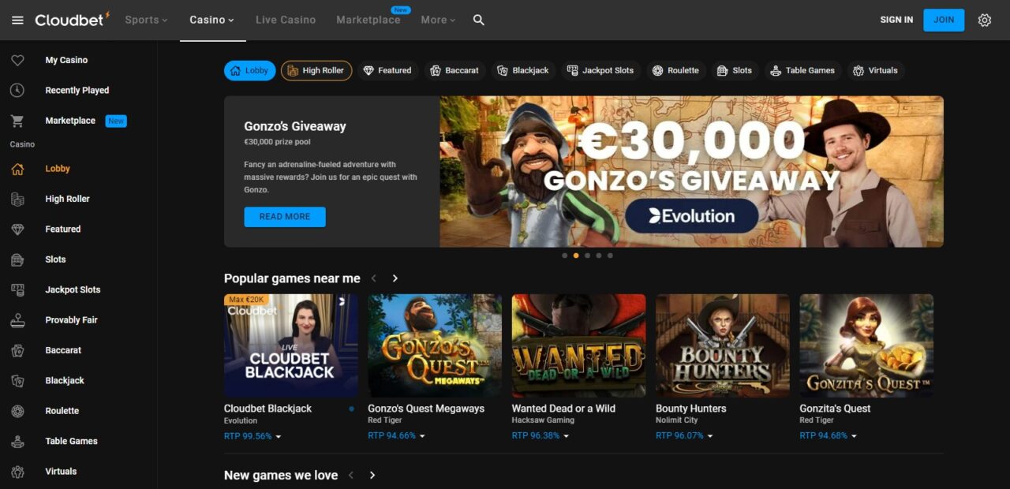The height and width of the screenshot is (489, 1010).
Task: Expand the More dropdown menu
Action: coord(438,20)
